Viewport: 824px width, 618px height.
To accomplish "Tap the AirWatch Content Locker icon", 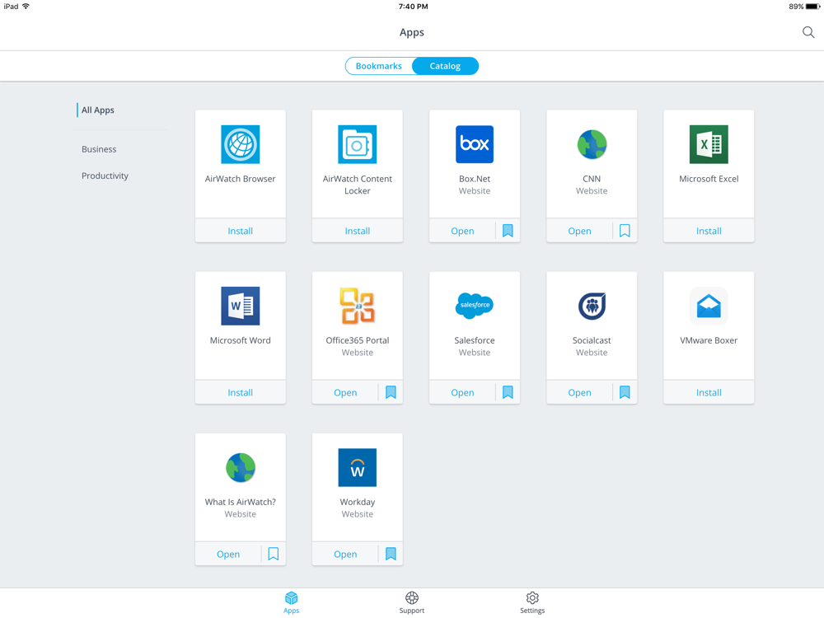I will point(358,144).
